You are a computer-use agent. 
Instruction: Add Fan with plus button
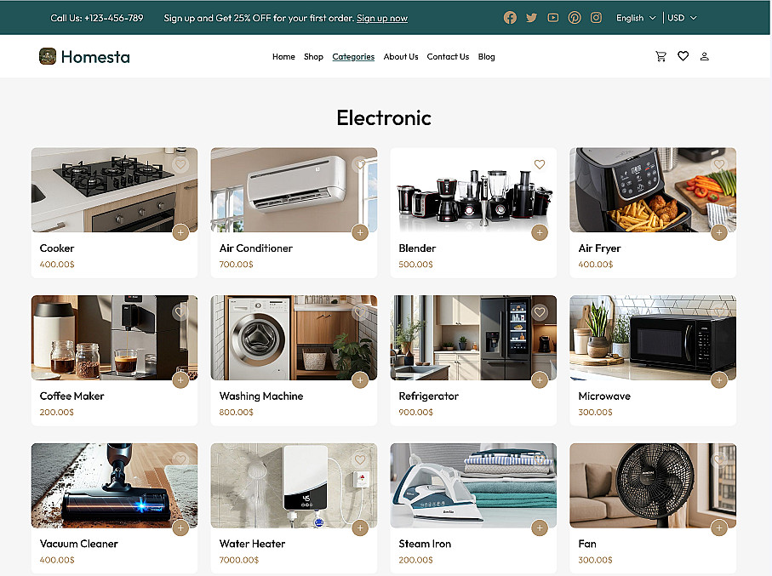tap(719, 528)
